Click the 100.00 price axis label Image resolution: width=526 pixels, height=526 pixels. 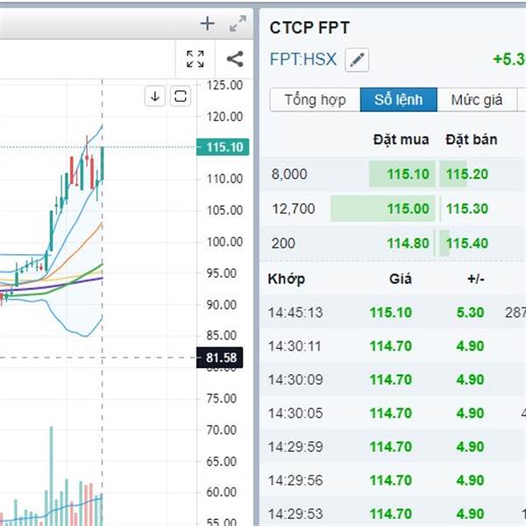pyautogui.click(x=224, y=242)
